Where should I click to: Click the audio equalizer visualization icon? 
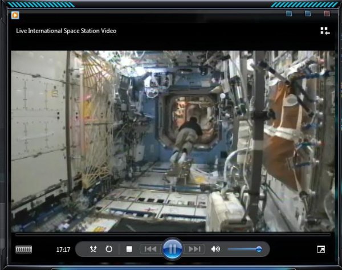(24, 249)
